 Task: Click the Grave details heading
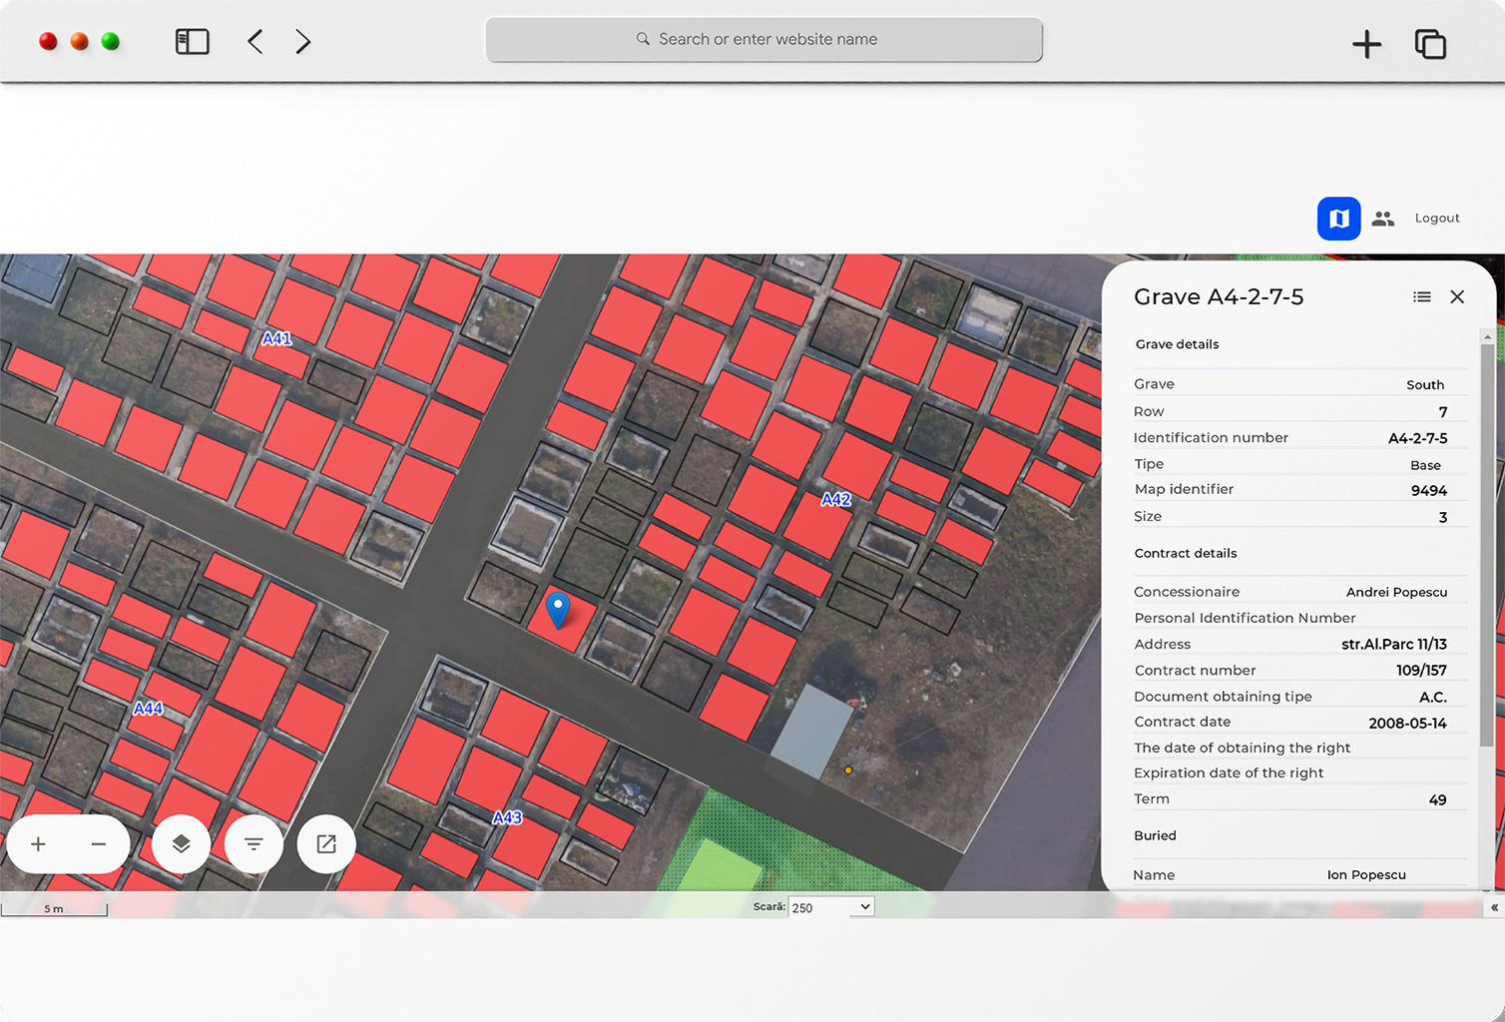click(1178, 345)
